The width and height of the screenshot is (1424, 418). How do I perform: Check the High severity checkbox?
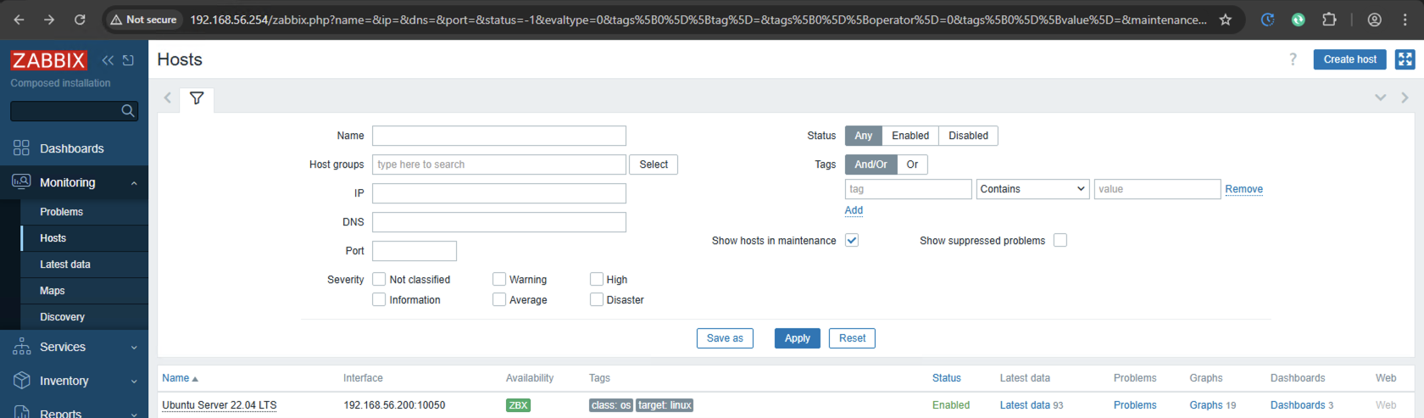tap(597, 279)
